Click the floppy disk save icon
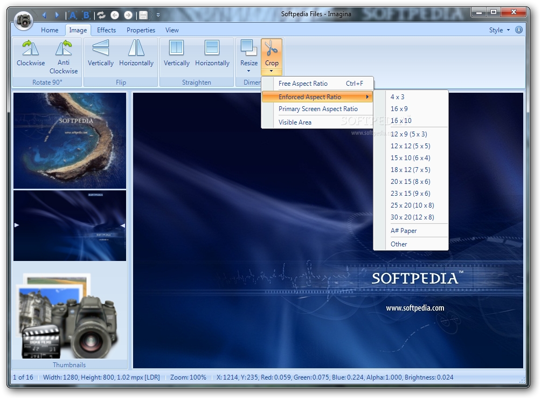 pyautogui.click(x=143, y=15)
